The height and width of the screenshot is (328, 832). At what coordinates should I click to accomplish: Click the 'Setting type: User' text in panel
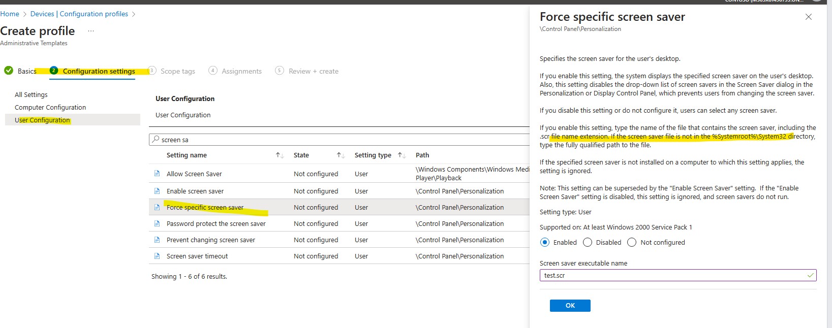[x=565, y=212]
